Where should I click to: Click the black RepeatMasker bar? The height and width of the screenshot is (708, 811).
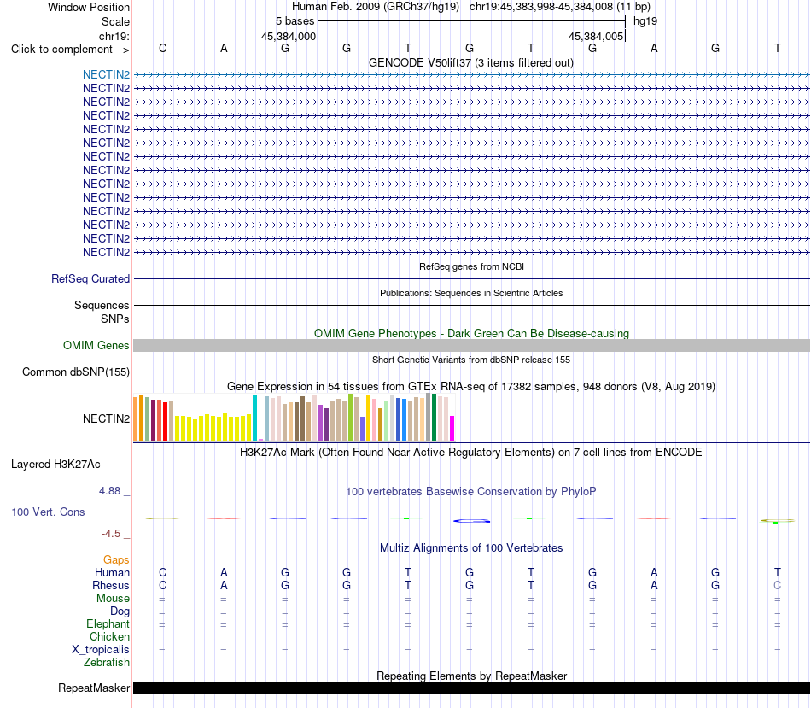[471, 688]
